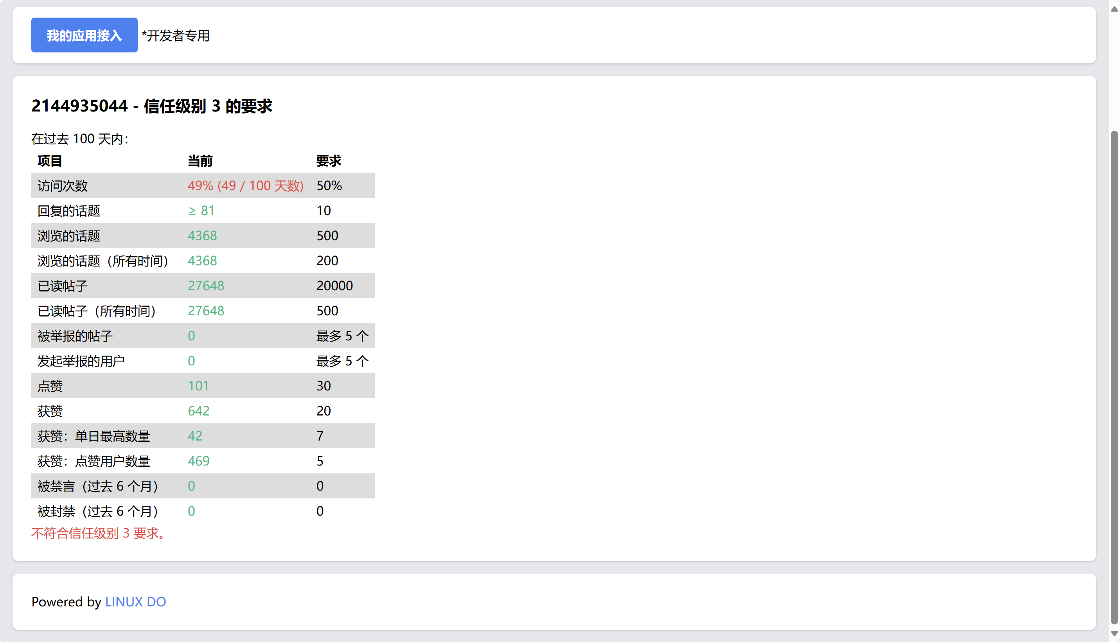Click the 我的应用接入 button
This screenshot has height=642, width=1120.
click(84, 35)
